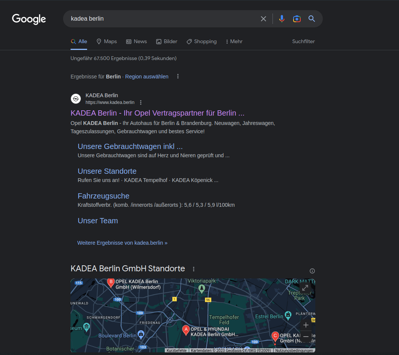Start voice search with the microphone icon
Image resolution: width=399 pixels, height=355 pixels.
pyautogui.click(x=282, y=19)
